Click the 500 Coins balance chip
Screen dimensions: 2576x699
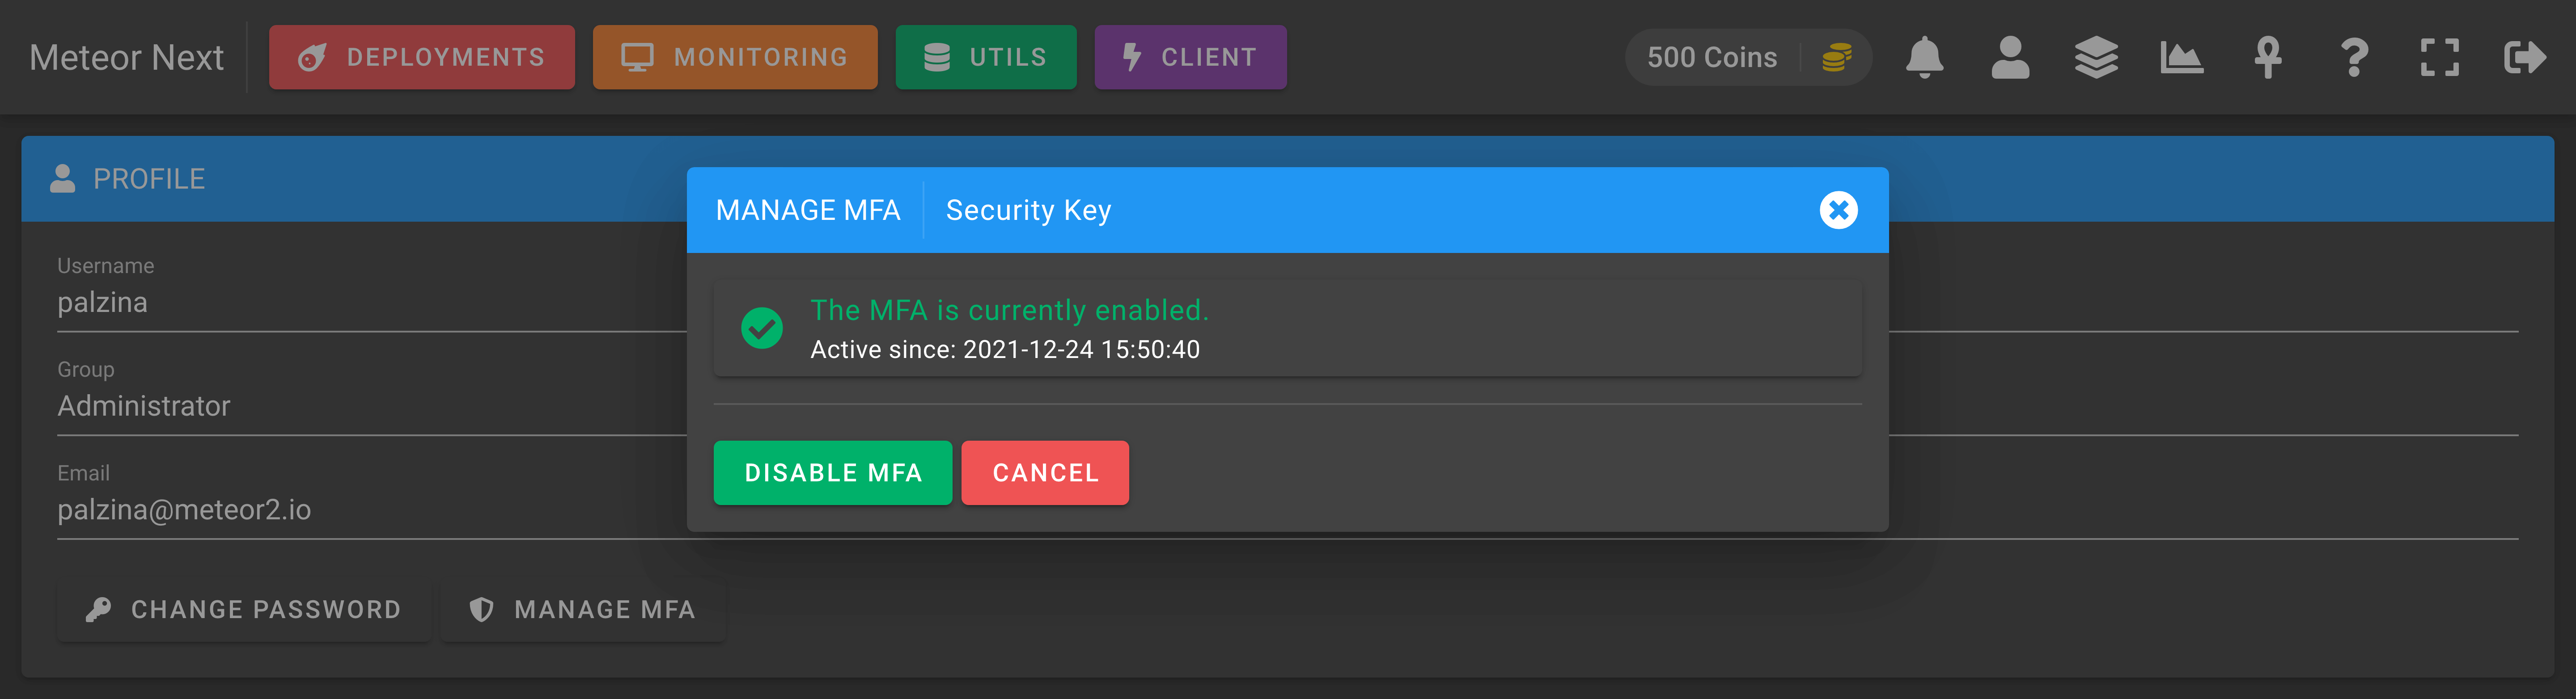coord(1748,57)
